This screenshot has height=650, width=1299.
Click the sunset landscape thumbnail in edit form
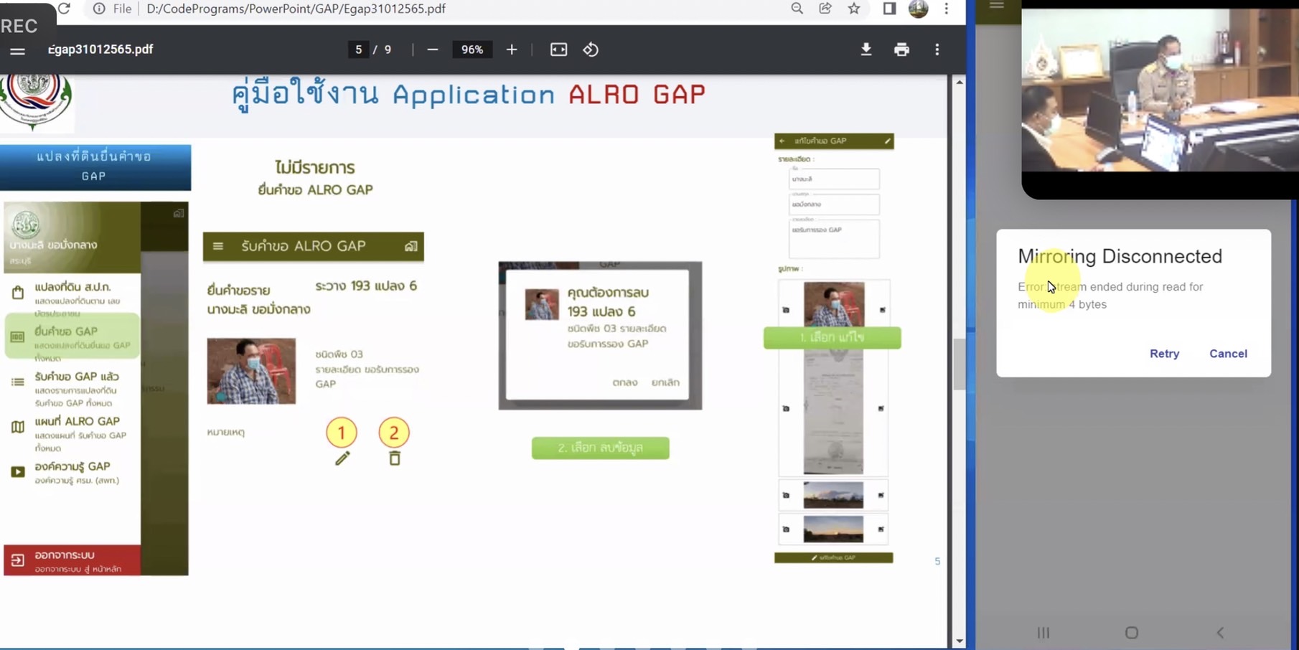pos(833,529)
